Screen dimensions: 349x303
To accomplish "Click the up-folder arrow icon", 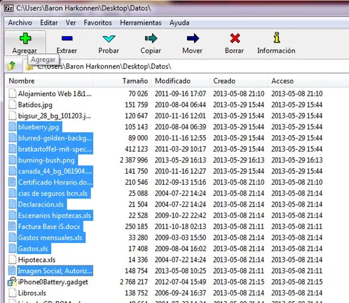I will (x=11, y=66).
